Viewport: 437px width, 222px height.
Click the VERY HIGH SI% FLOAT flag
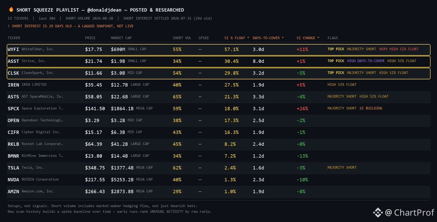point(399,49)
